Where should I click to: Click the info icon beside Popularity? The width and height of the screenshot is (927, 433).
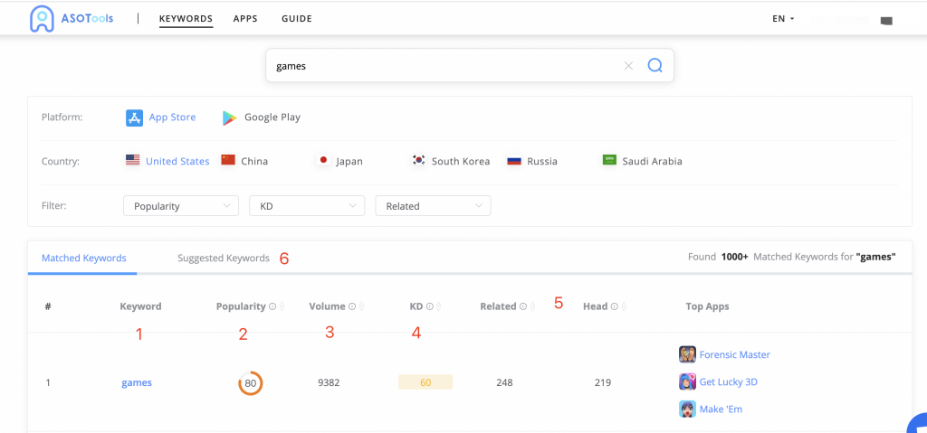[272, 306]
